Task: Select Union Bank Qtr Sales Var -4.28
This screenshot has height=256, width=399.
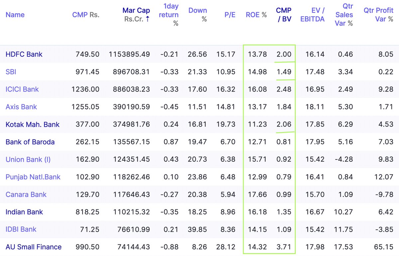Action: click(x=344, y=159)
